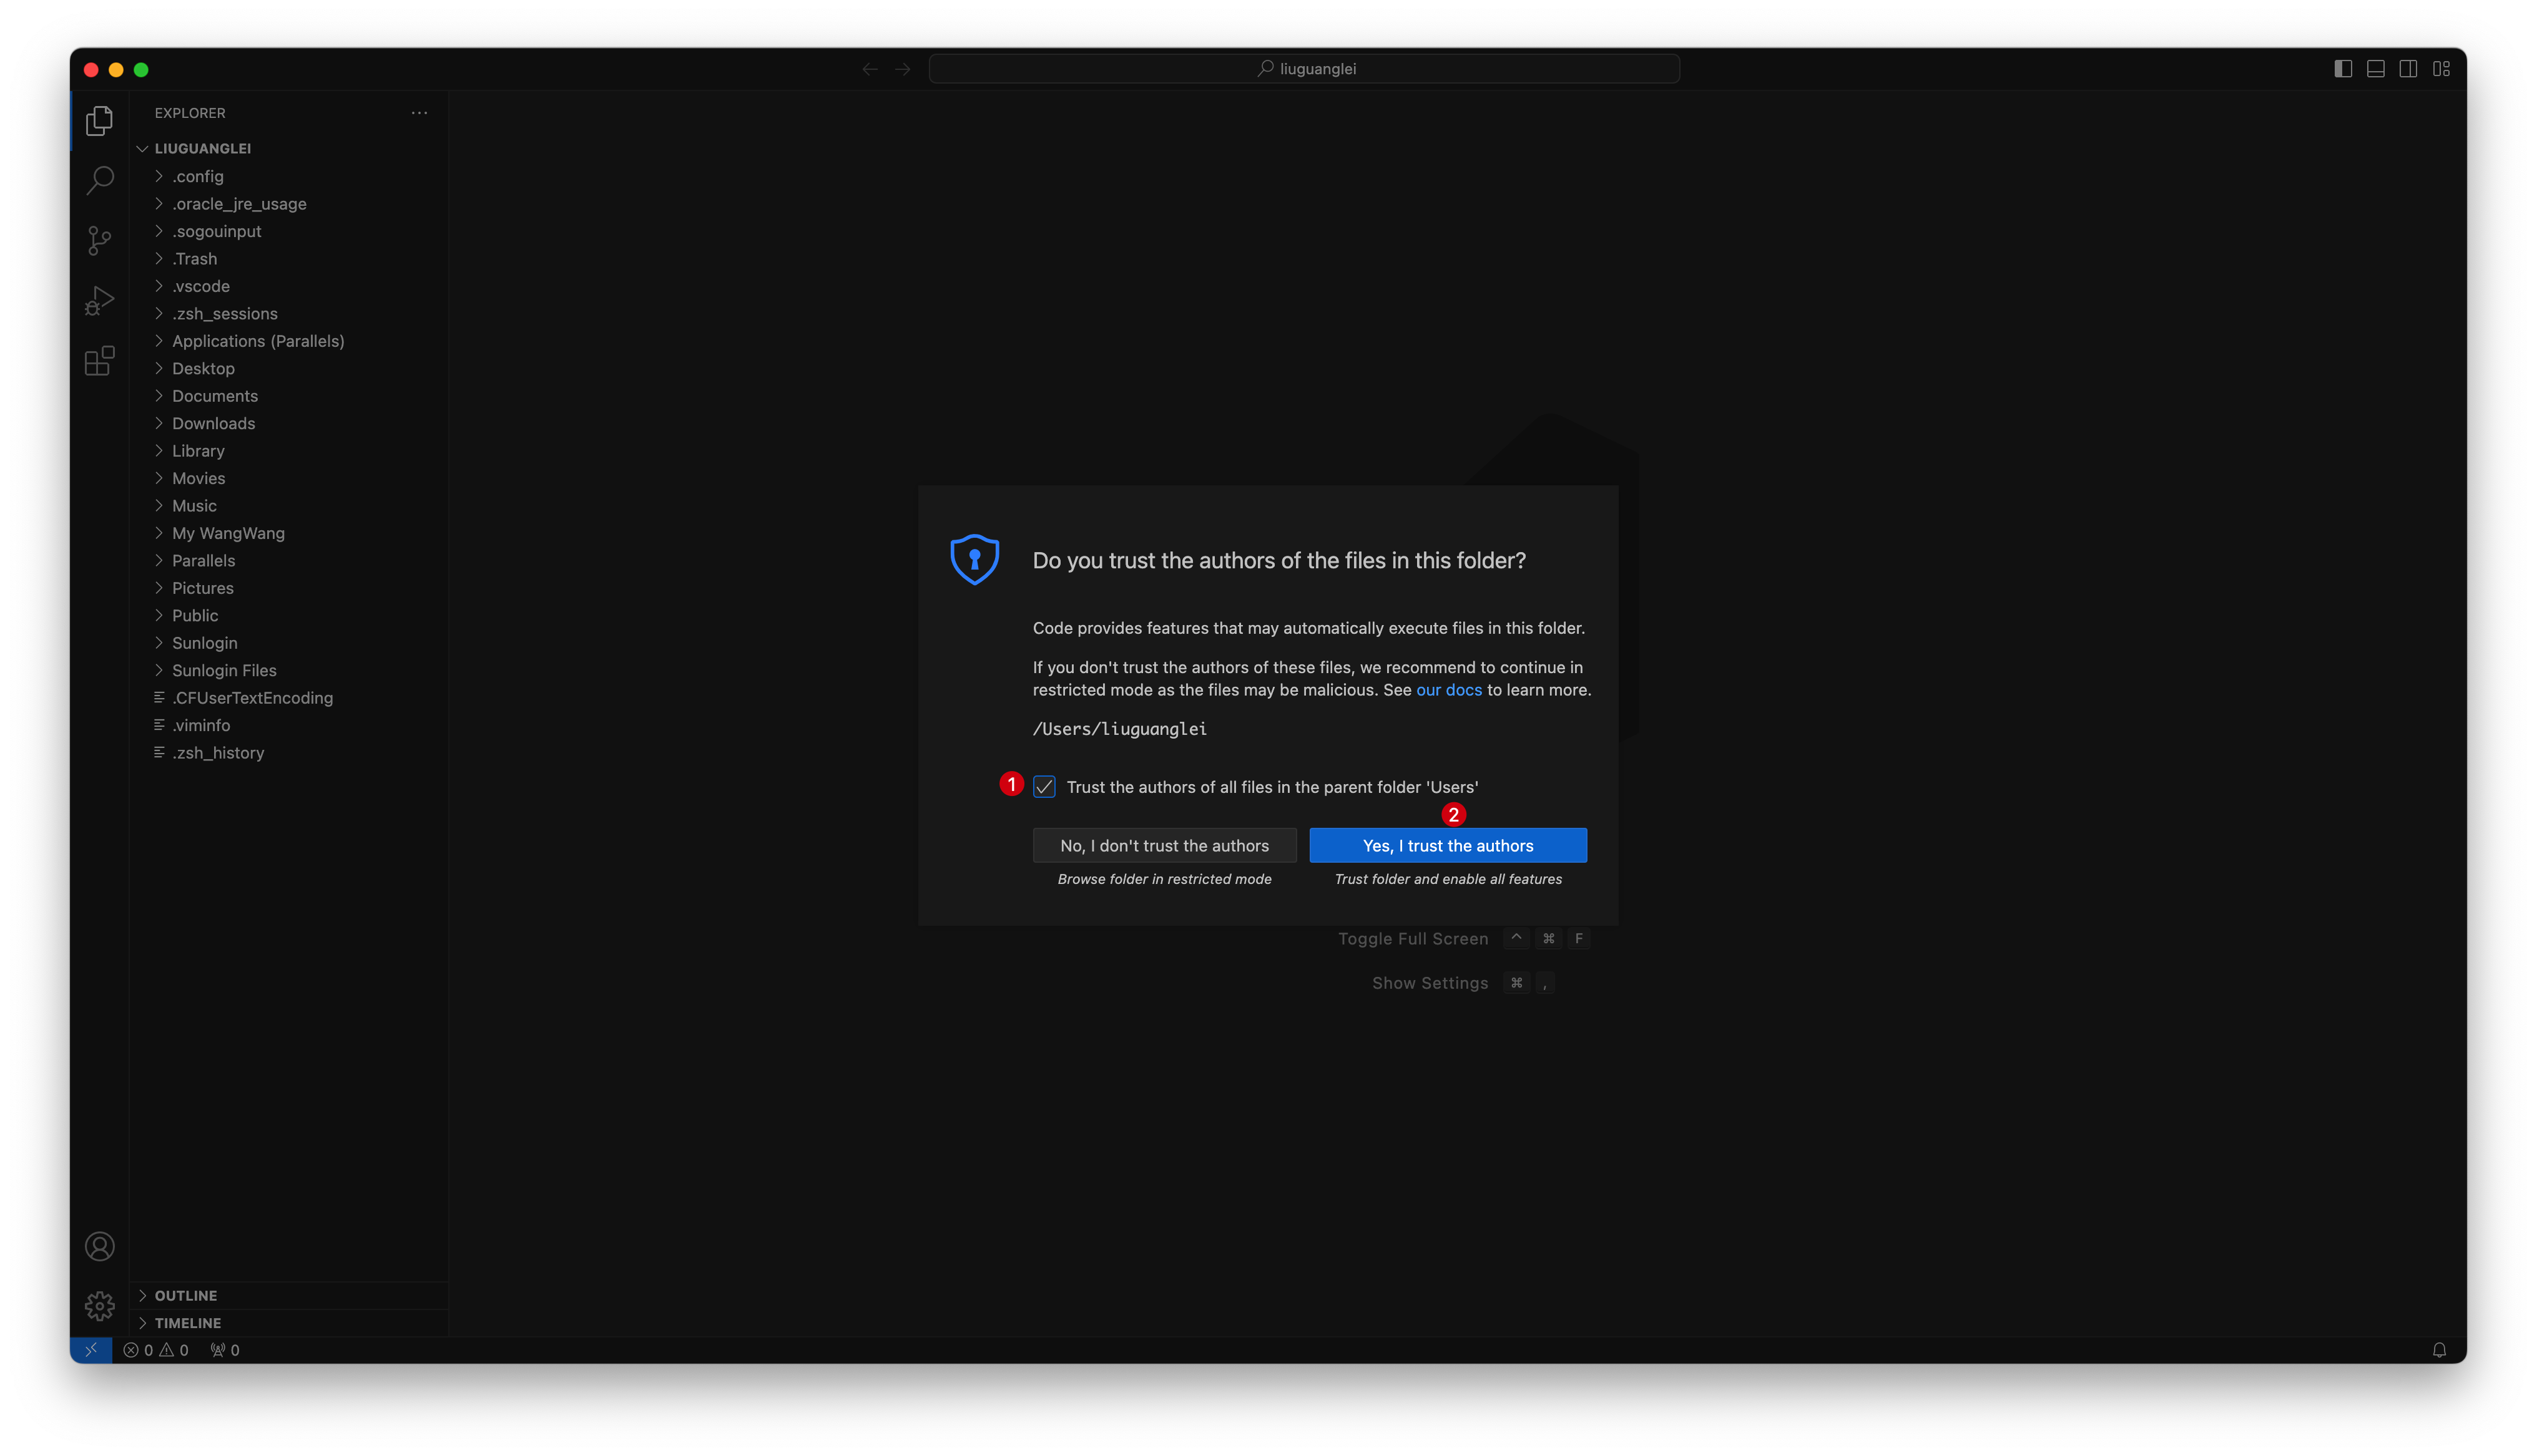
Task: Select the LIUGUANGLEI root folder item
Action: pos(202,148)
